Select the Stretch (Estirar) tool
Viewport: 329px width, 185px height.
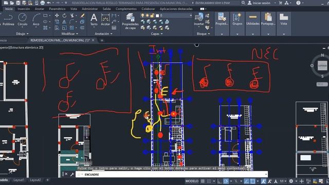(57, 28)
